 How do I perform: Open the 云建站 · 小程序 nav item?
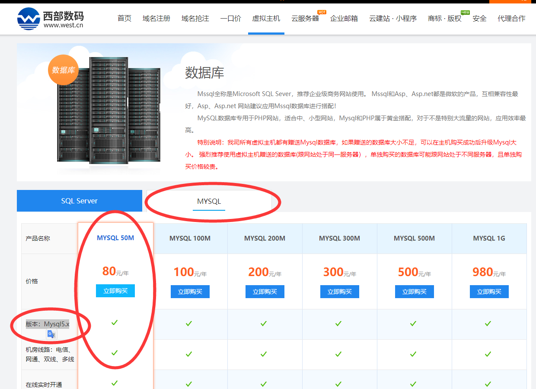tap(393, 18)
